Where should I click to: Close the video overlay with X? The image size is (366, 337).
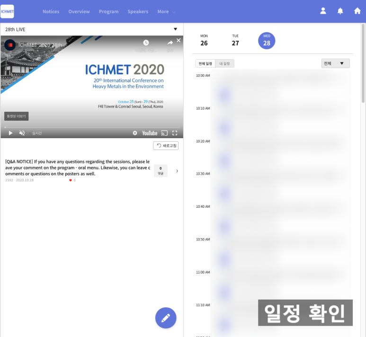coord(179,40)
